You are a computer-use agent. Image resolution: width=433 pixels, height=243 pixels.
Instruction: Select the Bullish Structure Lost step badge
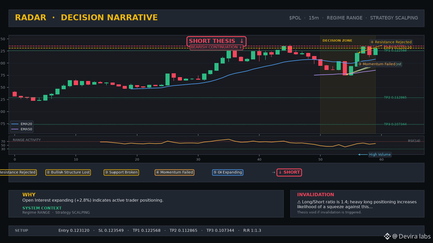pos(68,172)
